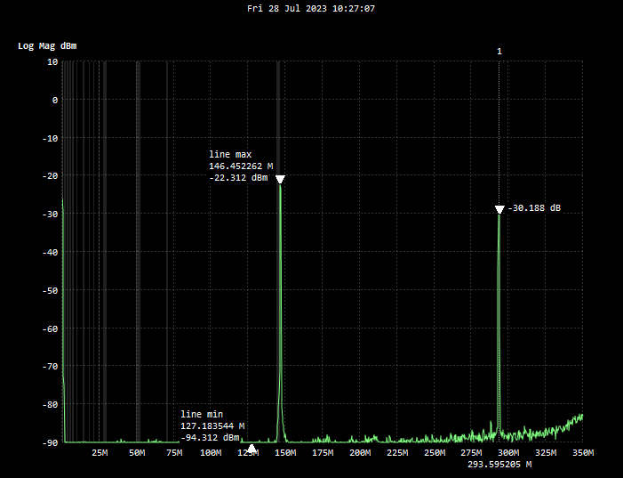Click the 293.595205 M marker frequency readout

[499, 465]
